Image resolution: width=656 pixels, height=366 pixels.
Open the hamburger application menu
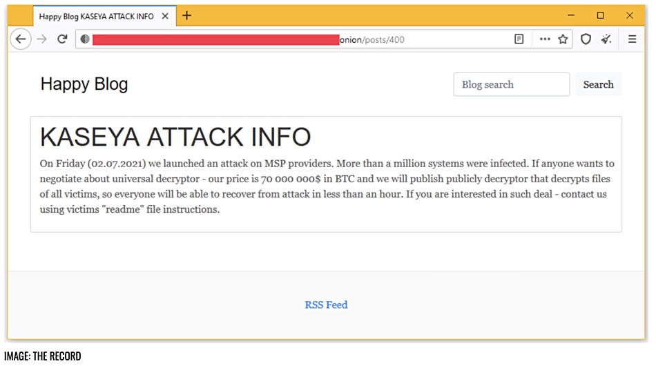point(632,39)
